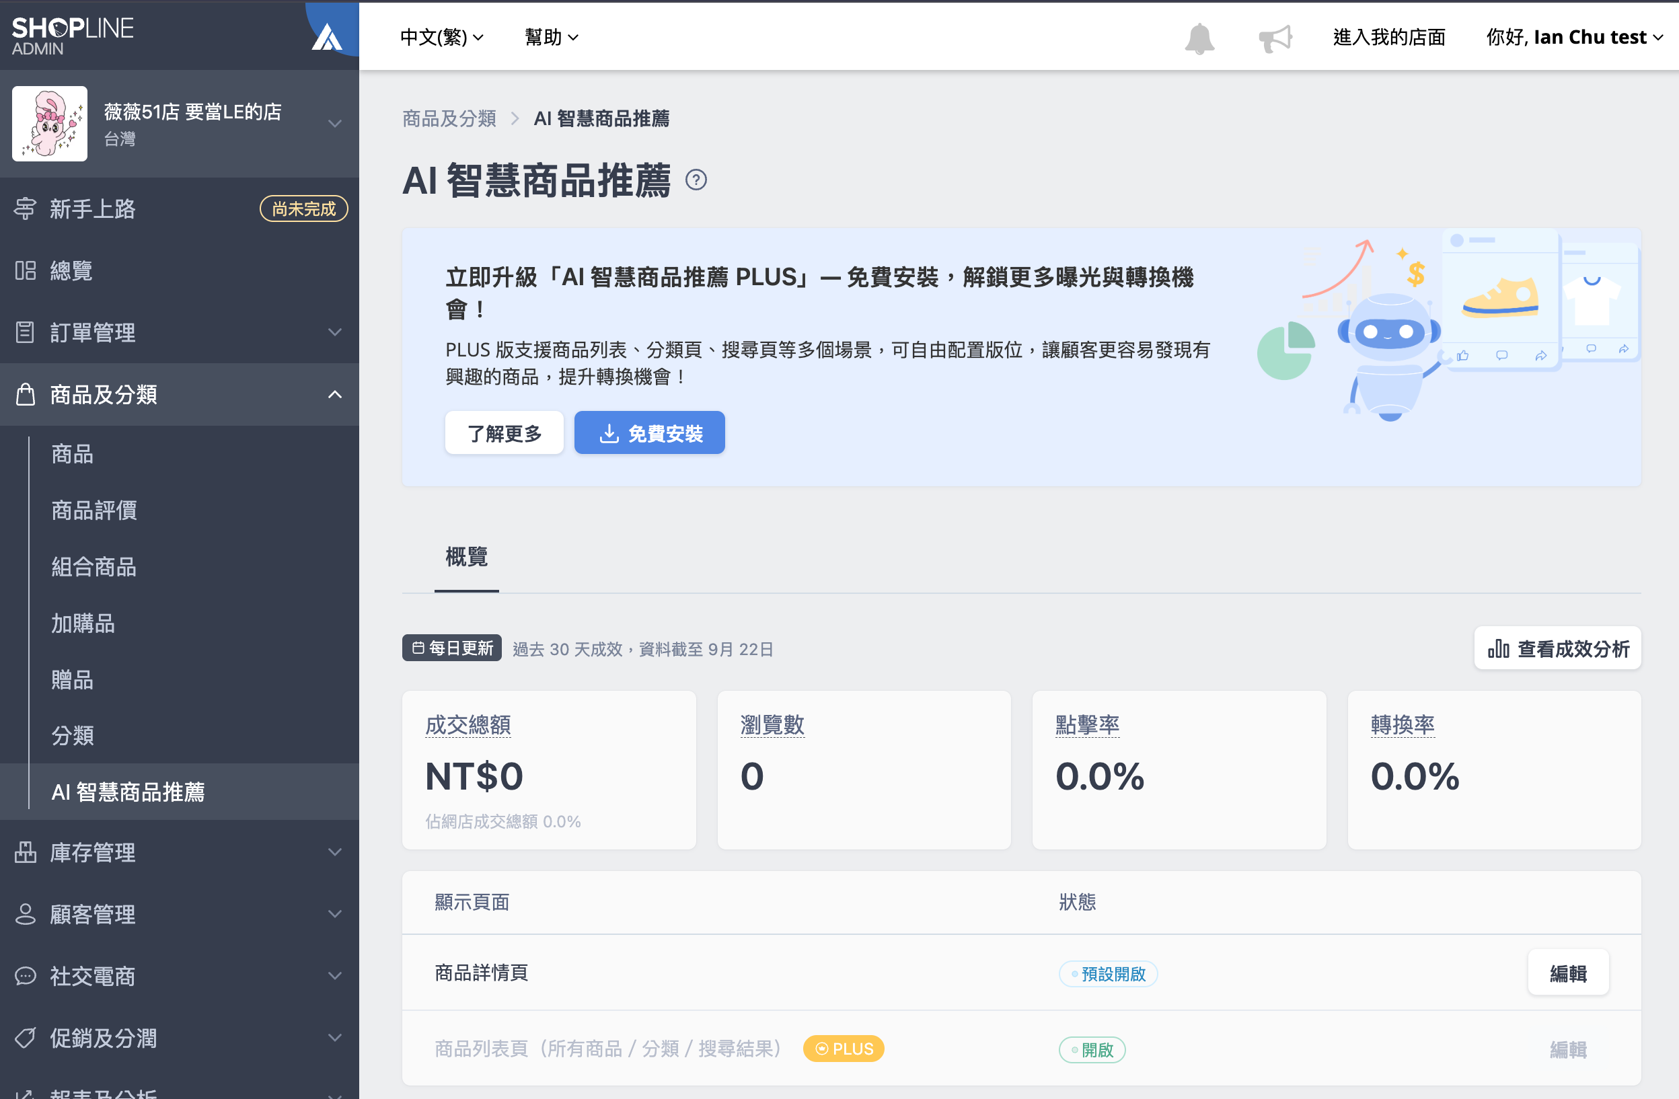
Task: Click the 了解更多 button
Action: pos(504,433)
